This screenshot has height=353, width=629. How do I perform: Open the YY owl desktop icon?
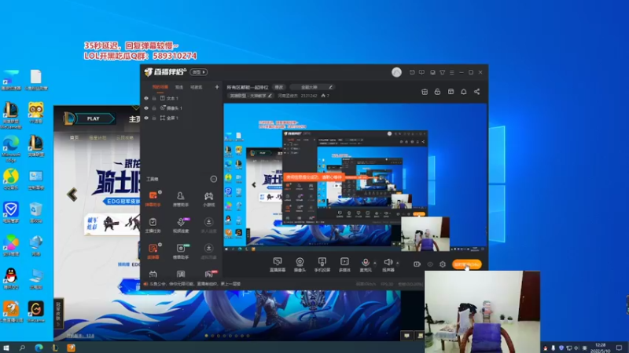click(x=35, y=112)
